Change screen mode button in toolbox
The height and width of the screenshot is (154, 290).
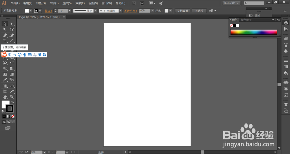8,128
